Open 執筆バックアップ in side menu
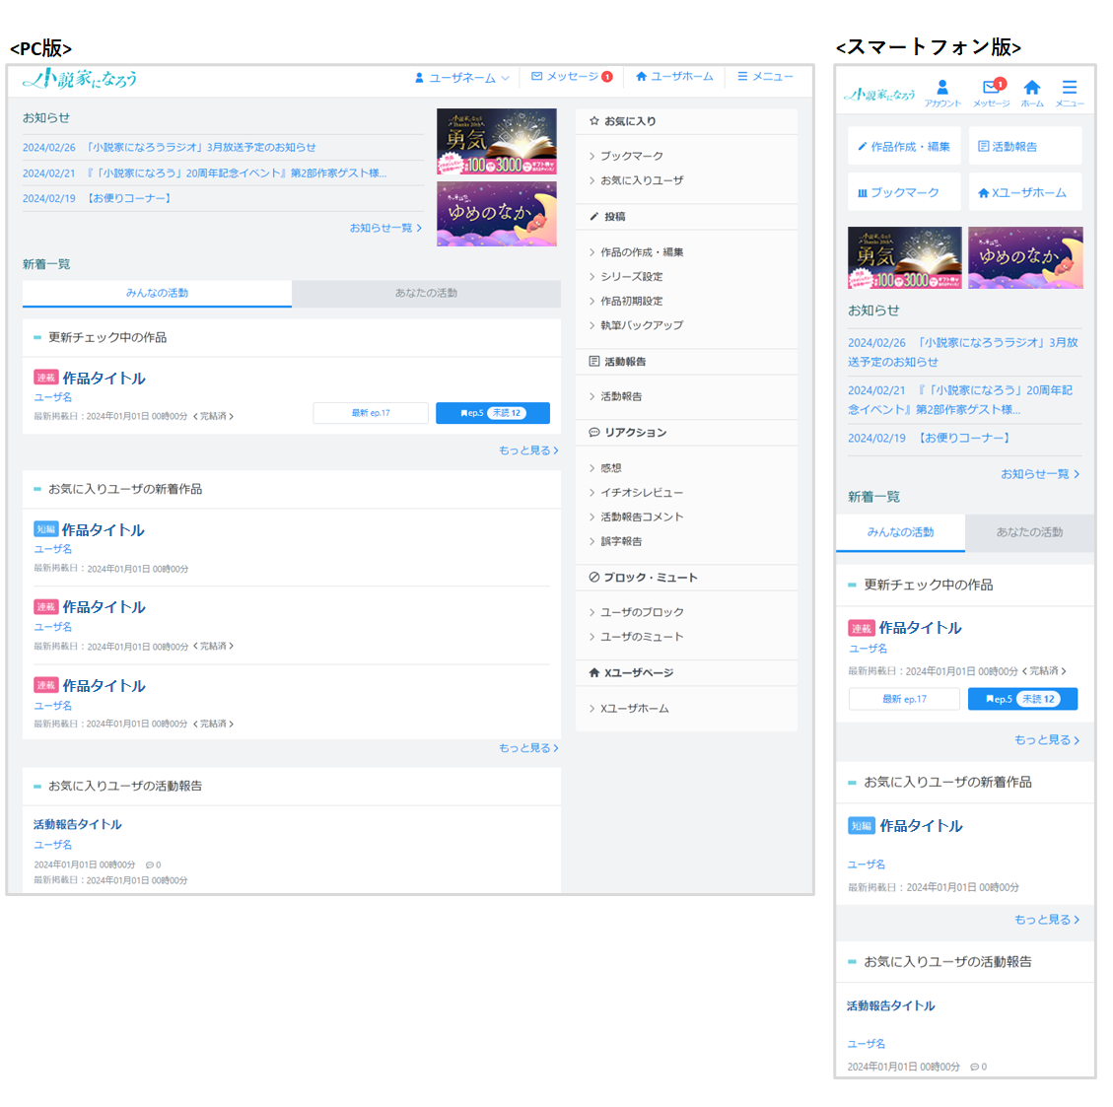Image resolution: width=1113 pixels, height=1107 pixels. point(642,325)
